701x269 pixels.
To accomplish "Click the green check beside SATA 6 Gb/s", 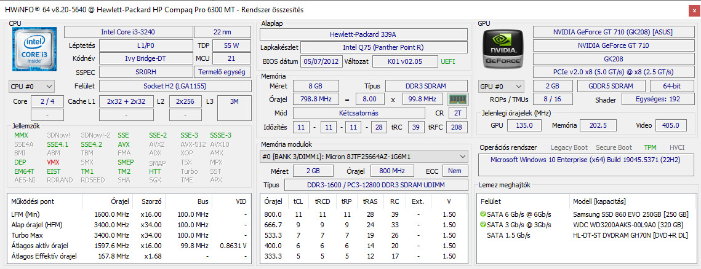I will 483,214.
